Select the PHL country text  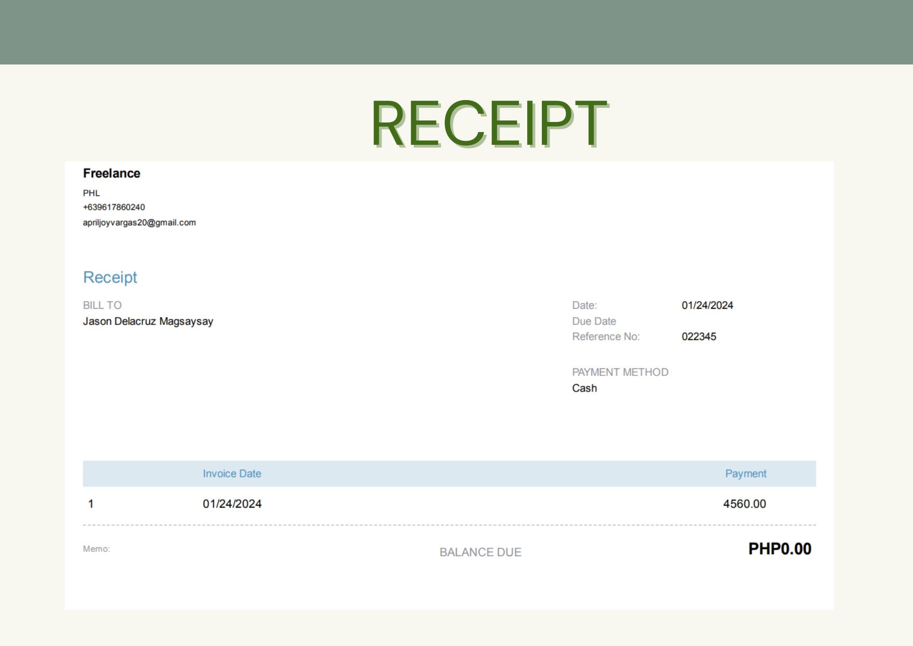click(91, 193)
